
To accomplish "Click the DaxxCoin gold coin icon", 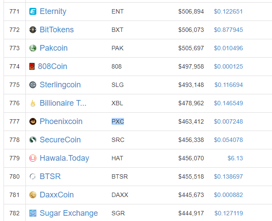I will (x=33, y=195).
